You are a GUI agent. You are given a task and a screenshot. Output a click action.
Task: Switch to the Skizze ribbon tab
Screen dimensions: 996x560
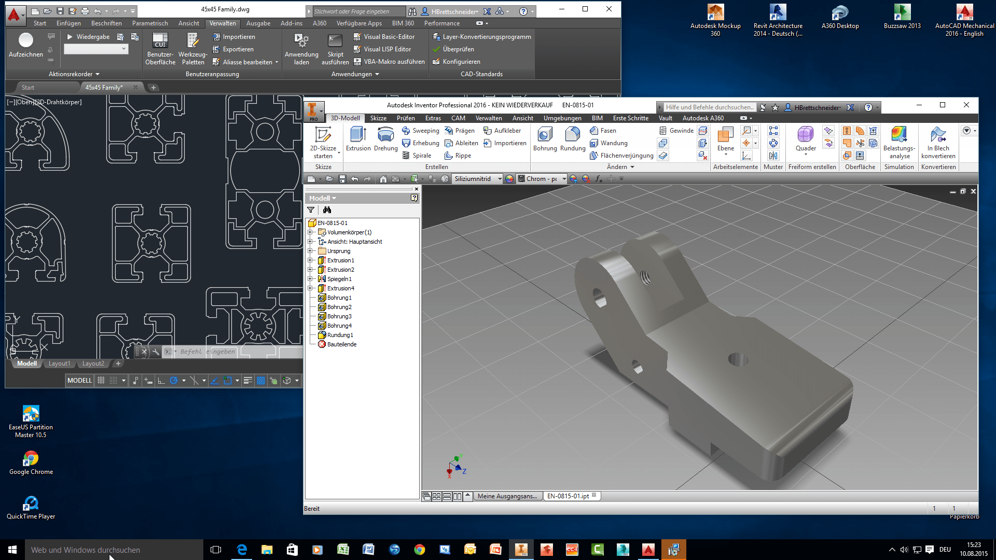click(378, 118)
